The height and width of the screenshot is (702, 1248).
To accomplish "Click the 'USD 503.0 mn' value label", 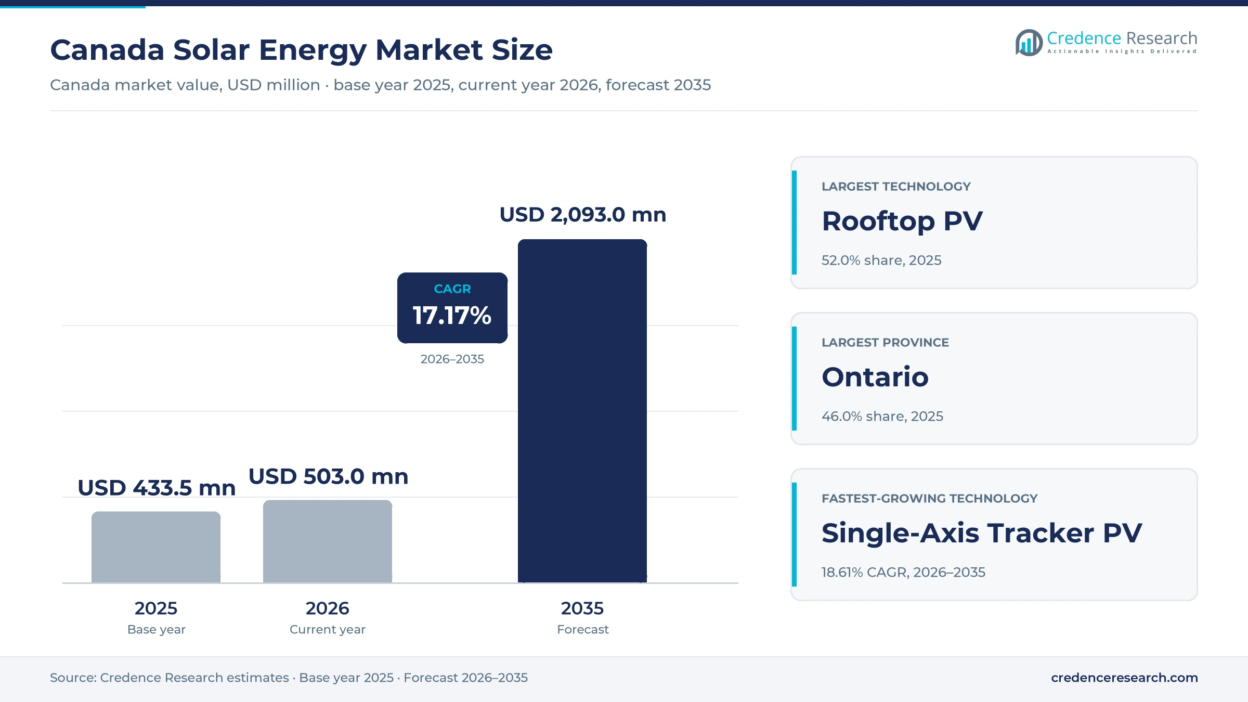I will point(329,476).
